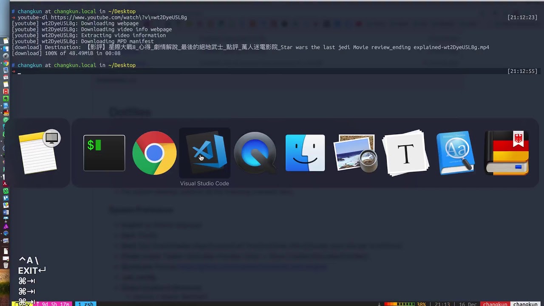Select the blue Dictionary magnifier app
544x306 pixels.
(x=456, y=153)
